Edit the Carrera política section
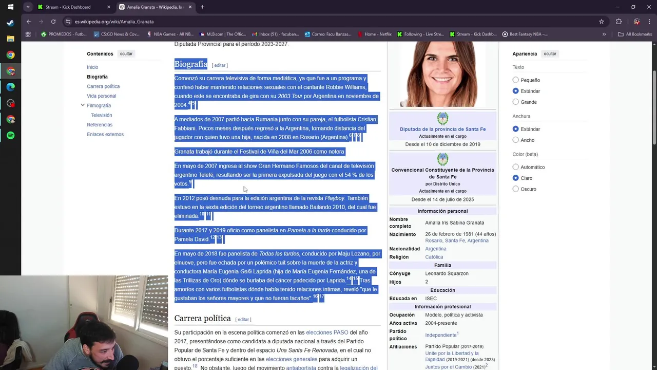 coord(243,320)
